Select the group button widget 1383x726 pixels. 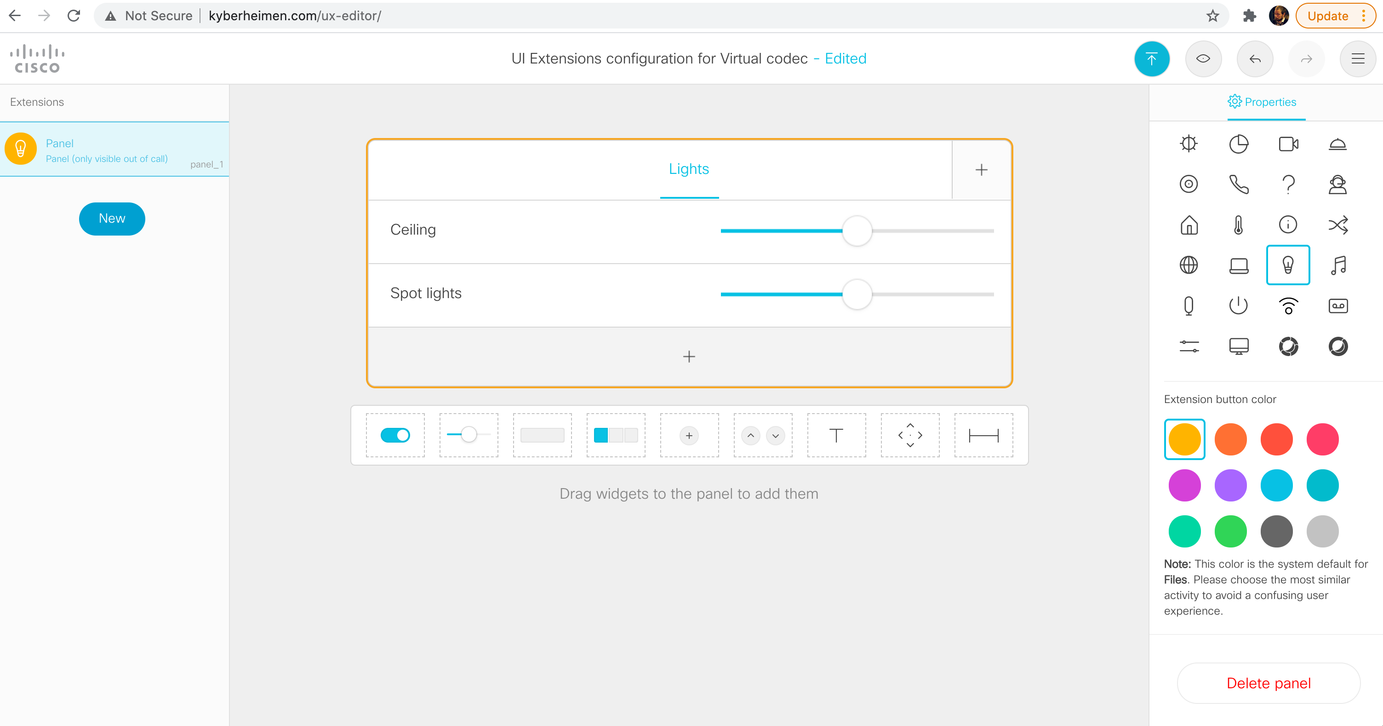click(616, 435)
